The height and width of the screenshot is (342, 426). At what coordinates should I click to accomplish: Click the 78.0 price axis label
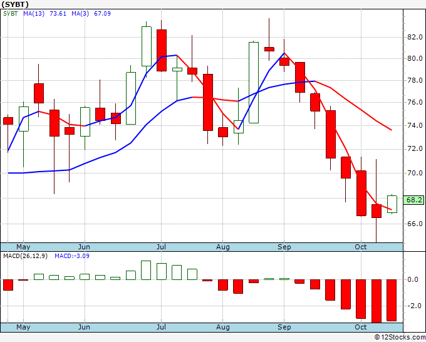click(415, 80)
